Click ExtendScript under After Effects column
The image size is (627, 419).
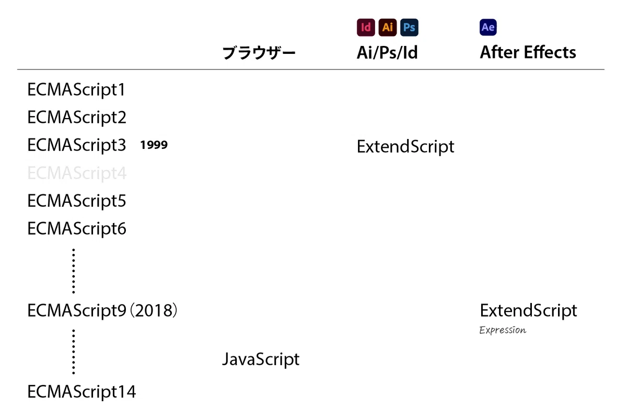tap(528, 310)
